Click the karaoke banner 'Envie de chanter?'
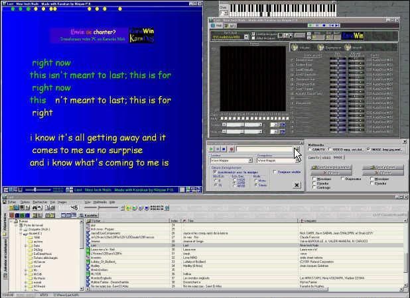The height and width of the screenshot is (298, 410). click(94, 35)
